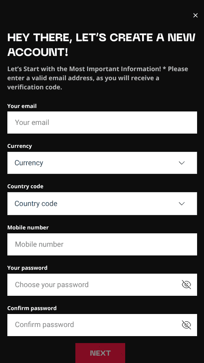Toggle visibility of Confirm password field

pos(186,325)
